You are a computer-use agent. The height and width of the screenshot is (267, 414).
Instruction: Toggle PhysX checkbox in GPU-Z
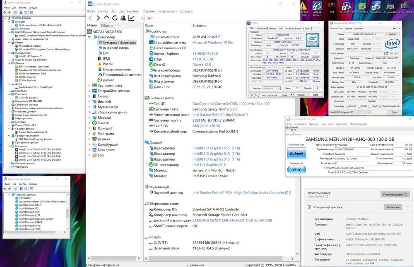pos(370,106)
